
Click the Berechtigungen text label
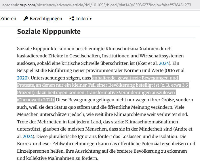pos(46,19)
